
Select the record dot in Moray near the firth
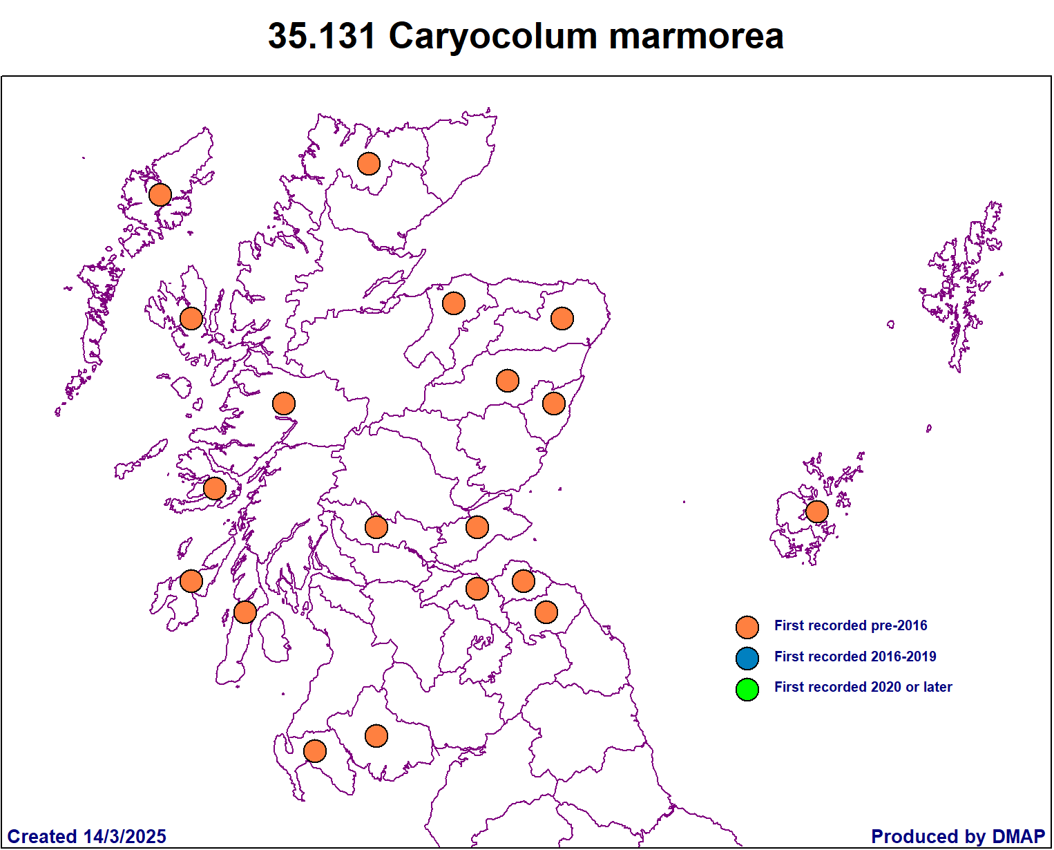[x=454, y=303]
